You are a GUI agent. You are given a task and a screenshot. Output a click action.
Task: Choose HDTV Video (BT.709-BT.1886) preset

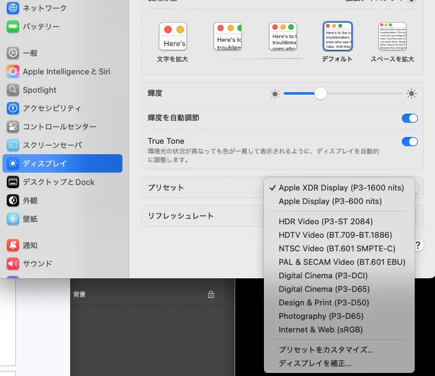point(339,235)
